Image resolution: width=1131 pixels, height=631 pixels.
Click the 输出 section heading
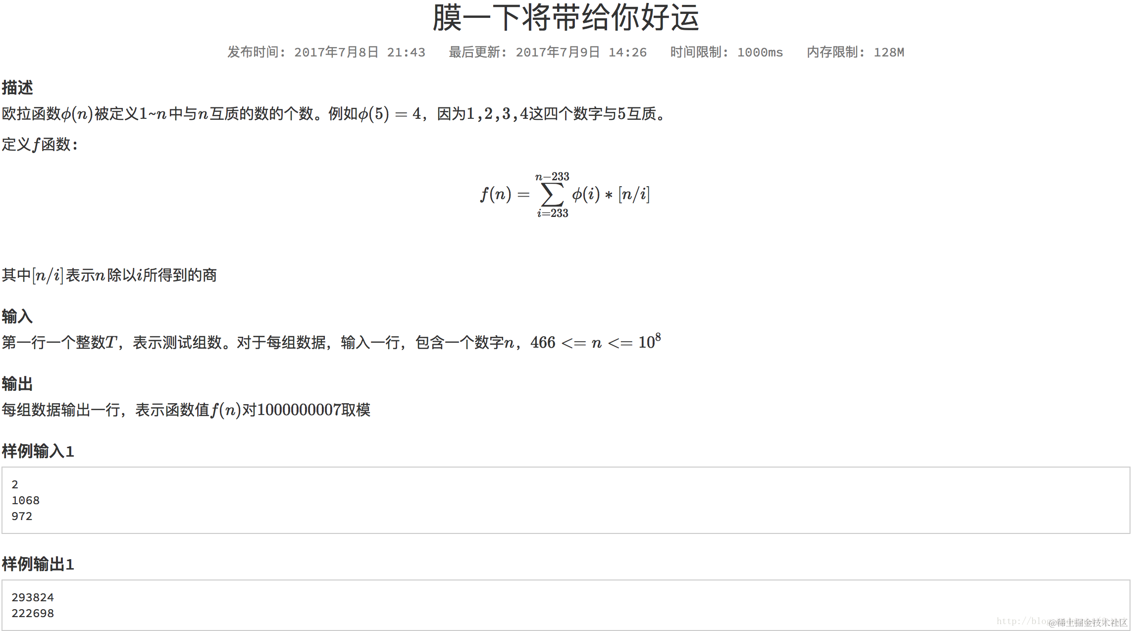click(x=17, y=383)
